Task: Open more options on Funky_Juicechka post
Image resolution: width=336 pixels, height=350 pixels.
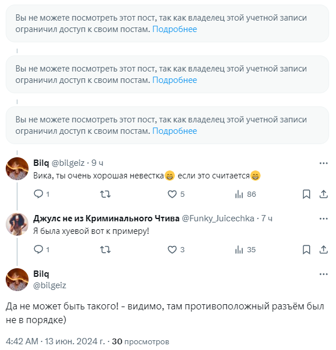Action: (323, 218)
